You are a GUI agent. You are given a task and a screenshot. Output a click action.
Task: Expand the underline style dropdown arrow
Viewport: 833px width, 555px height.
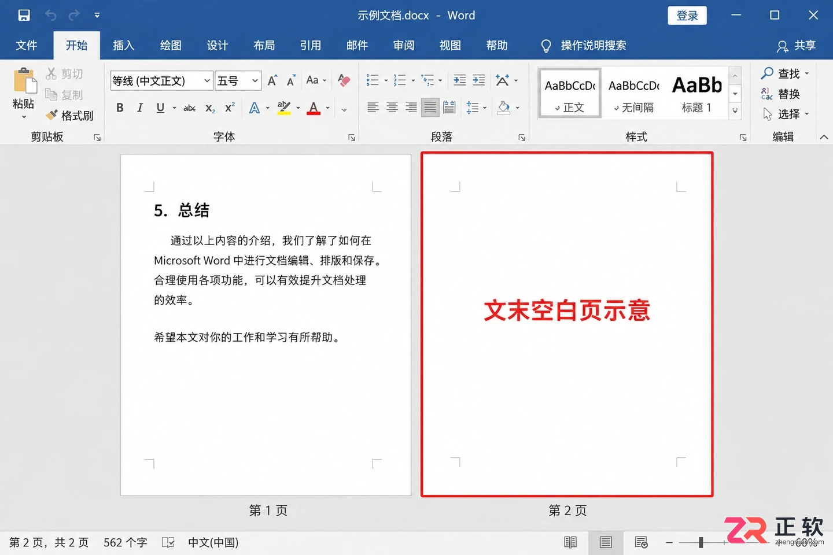(174, 108)
